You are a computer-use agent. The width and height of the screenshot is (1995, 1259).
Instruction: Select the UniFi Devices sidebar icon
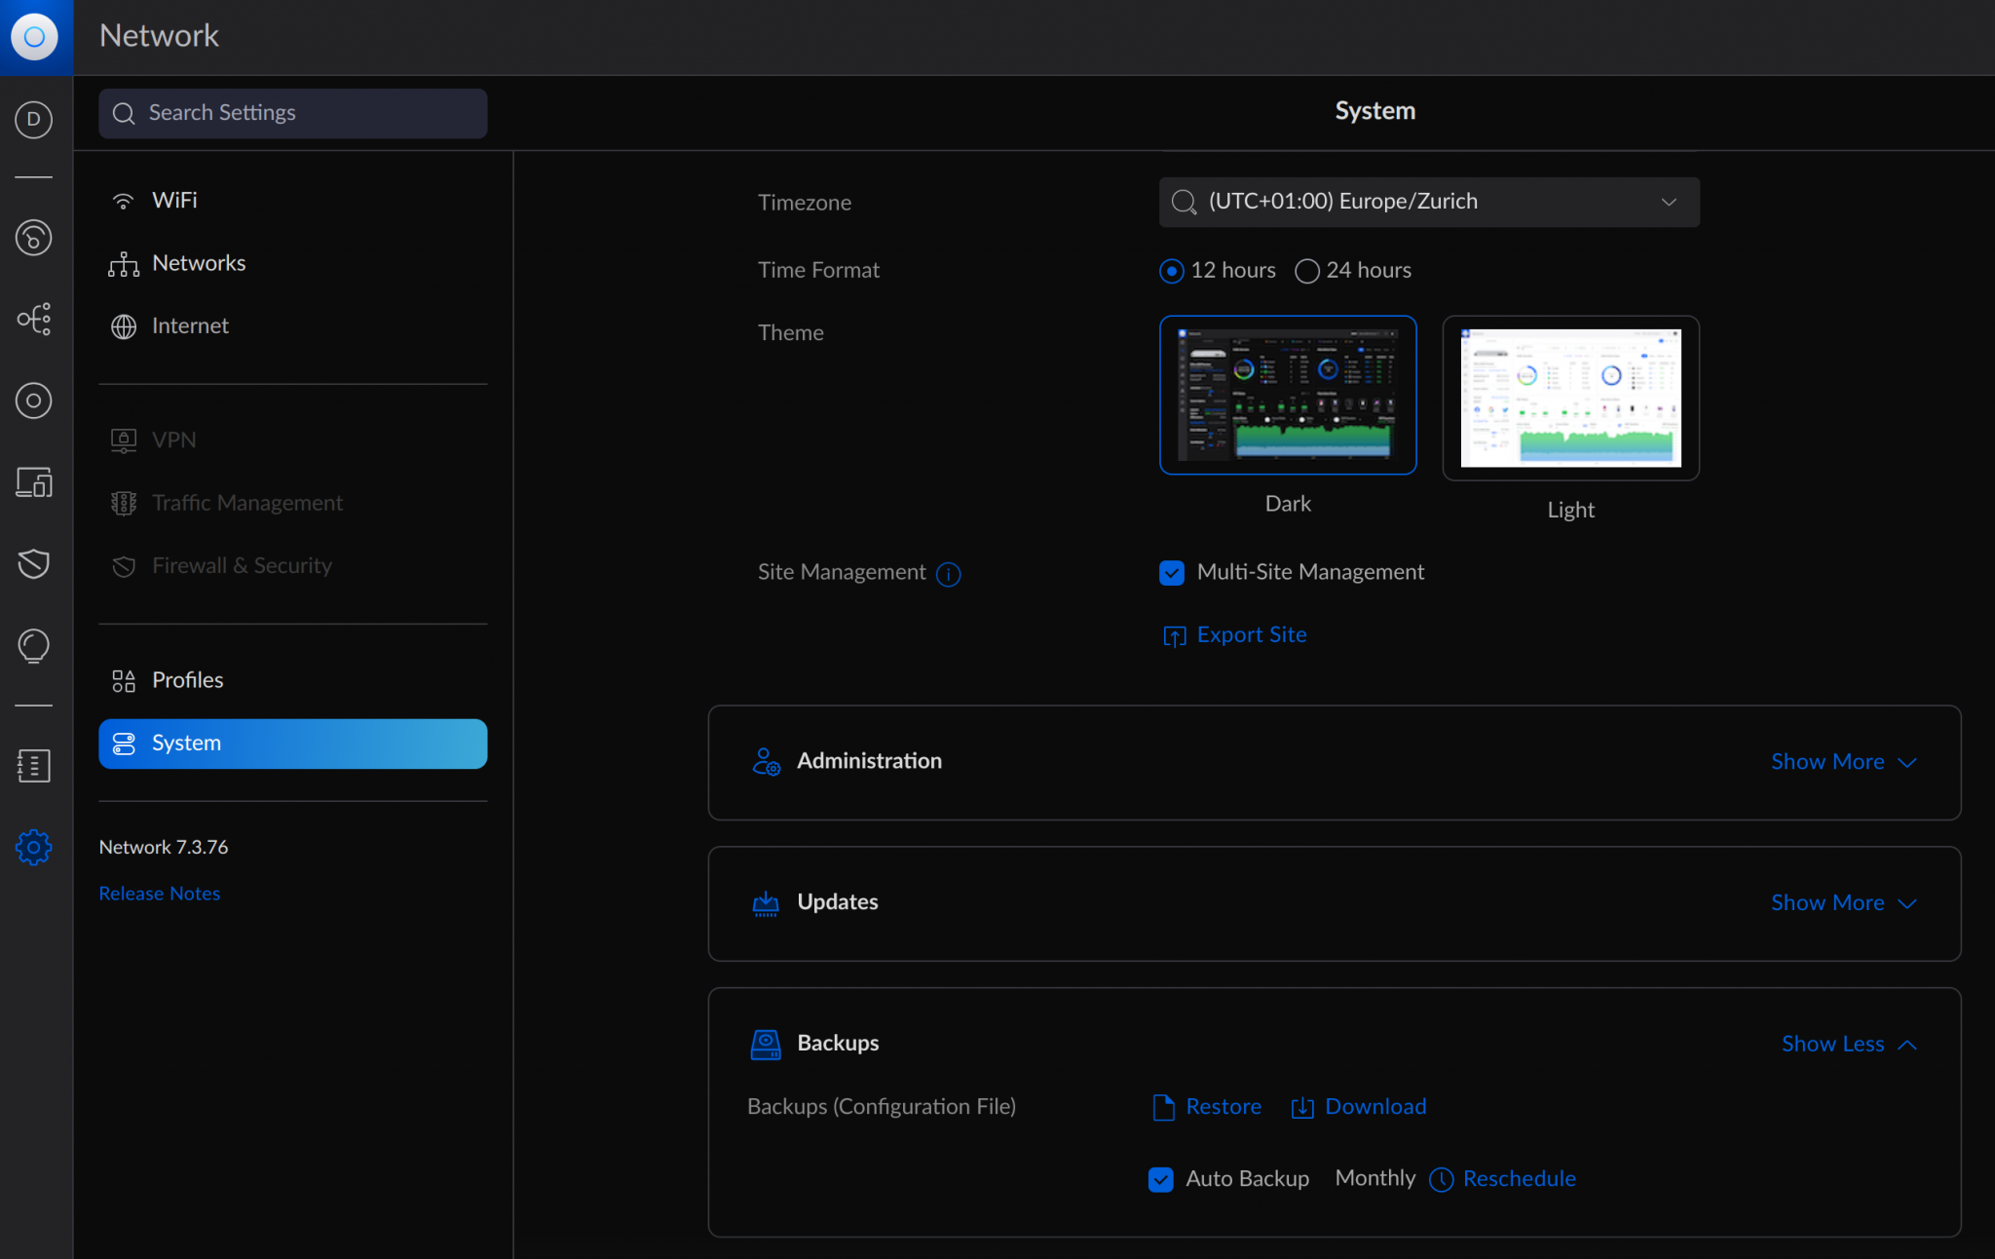point(34,401)
